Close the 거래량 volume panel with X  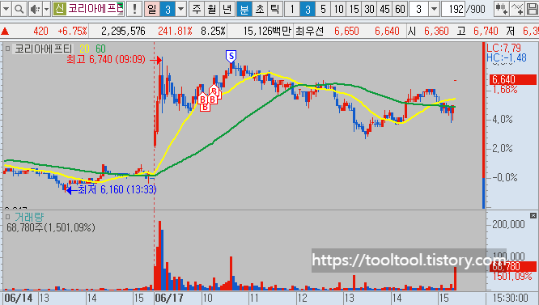point(533,215)
